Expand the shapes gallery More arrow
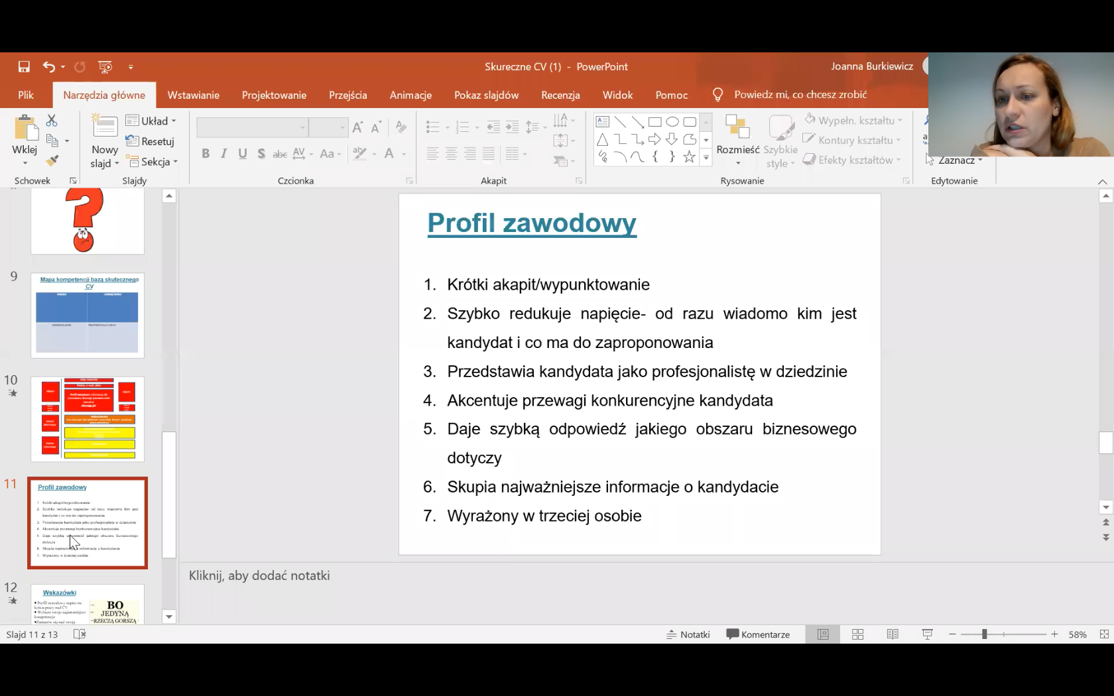The height and width of the screenshot is (696, 1114). [706, 158]
